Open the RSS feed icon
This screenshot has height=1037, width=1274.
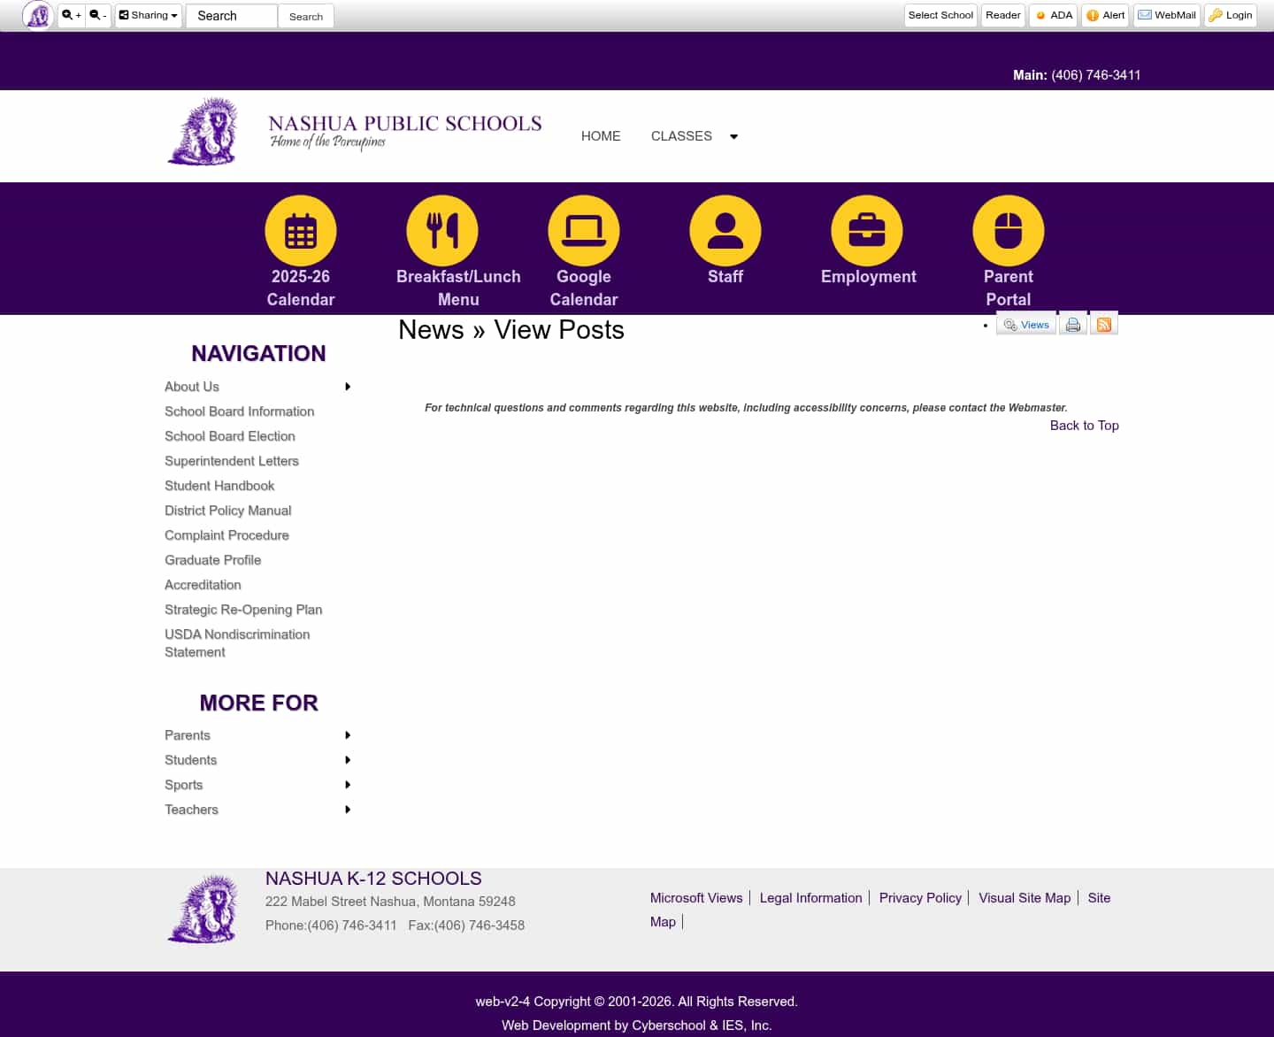[x=1103, y=323]
